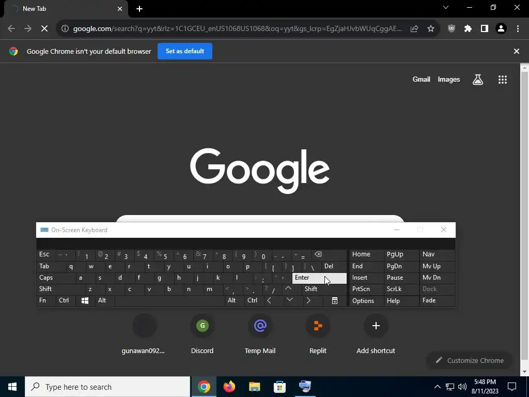529x397 pixels.
Task: Open Chrome three-dot menu
Action: pos(518,29)
